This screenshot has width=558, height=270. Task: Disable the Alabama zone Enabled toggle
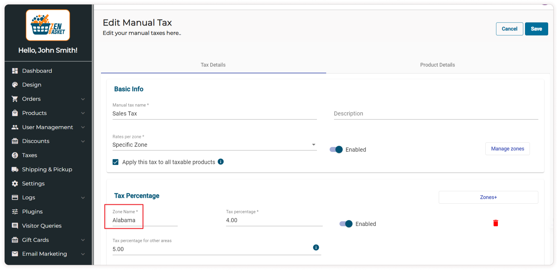(346, 224)
